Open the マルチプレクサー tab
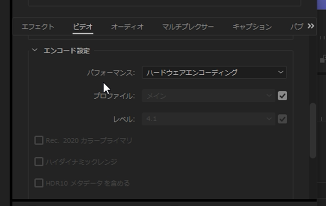326x206 pixels. coord(188,27)
